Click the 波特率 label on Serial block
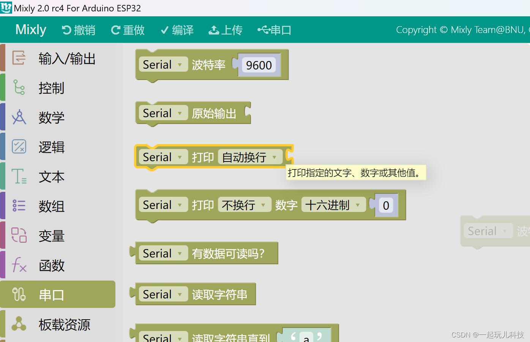This screenshot has height=342, width=530. pos(208,65)
